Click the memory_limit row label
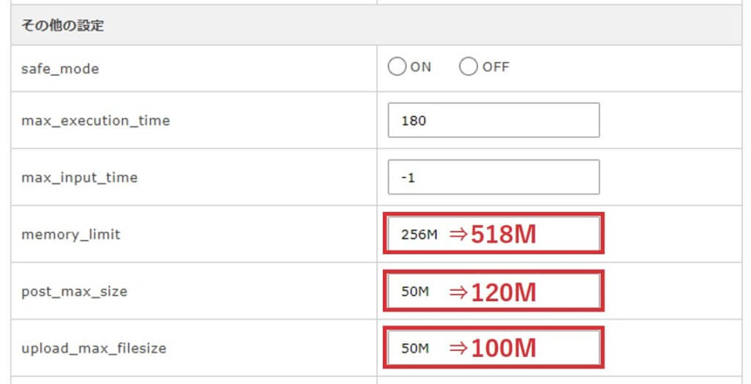Screen dimensions: 751x384 pos(70,235)
